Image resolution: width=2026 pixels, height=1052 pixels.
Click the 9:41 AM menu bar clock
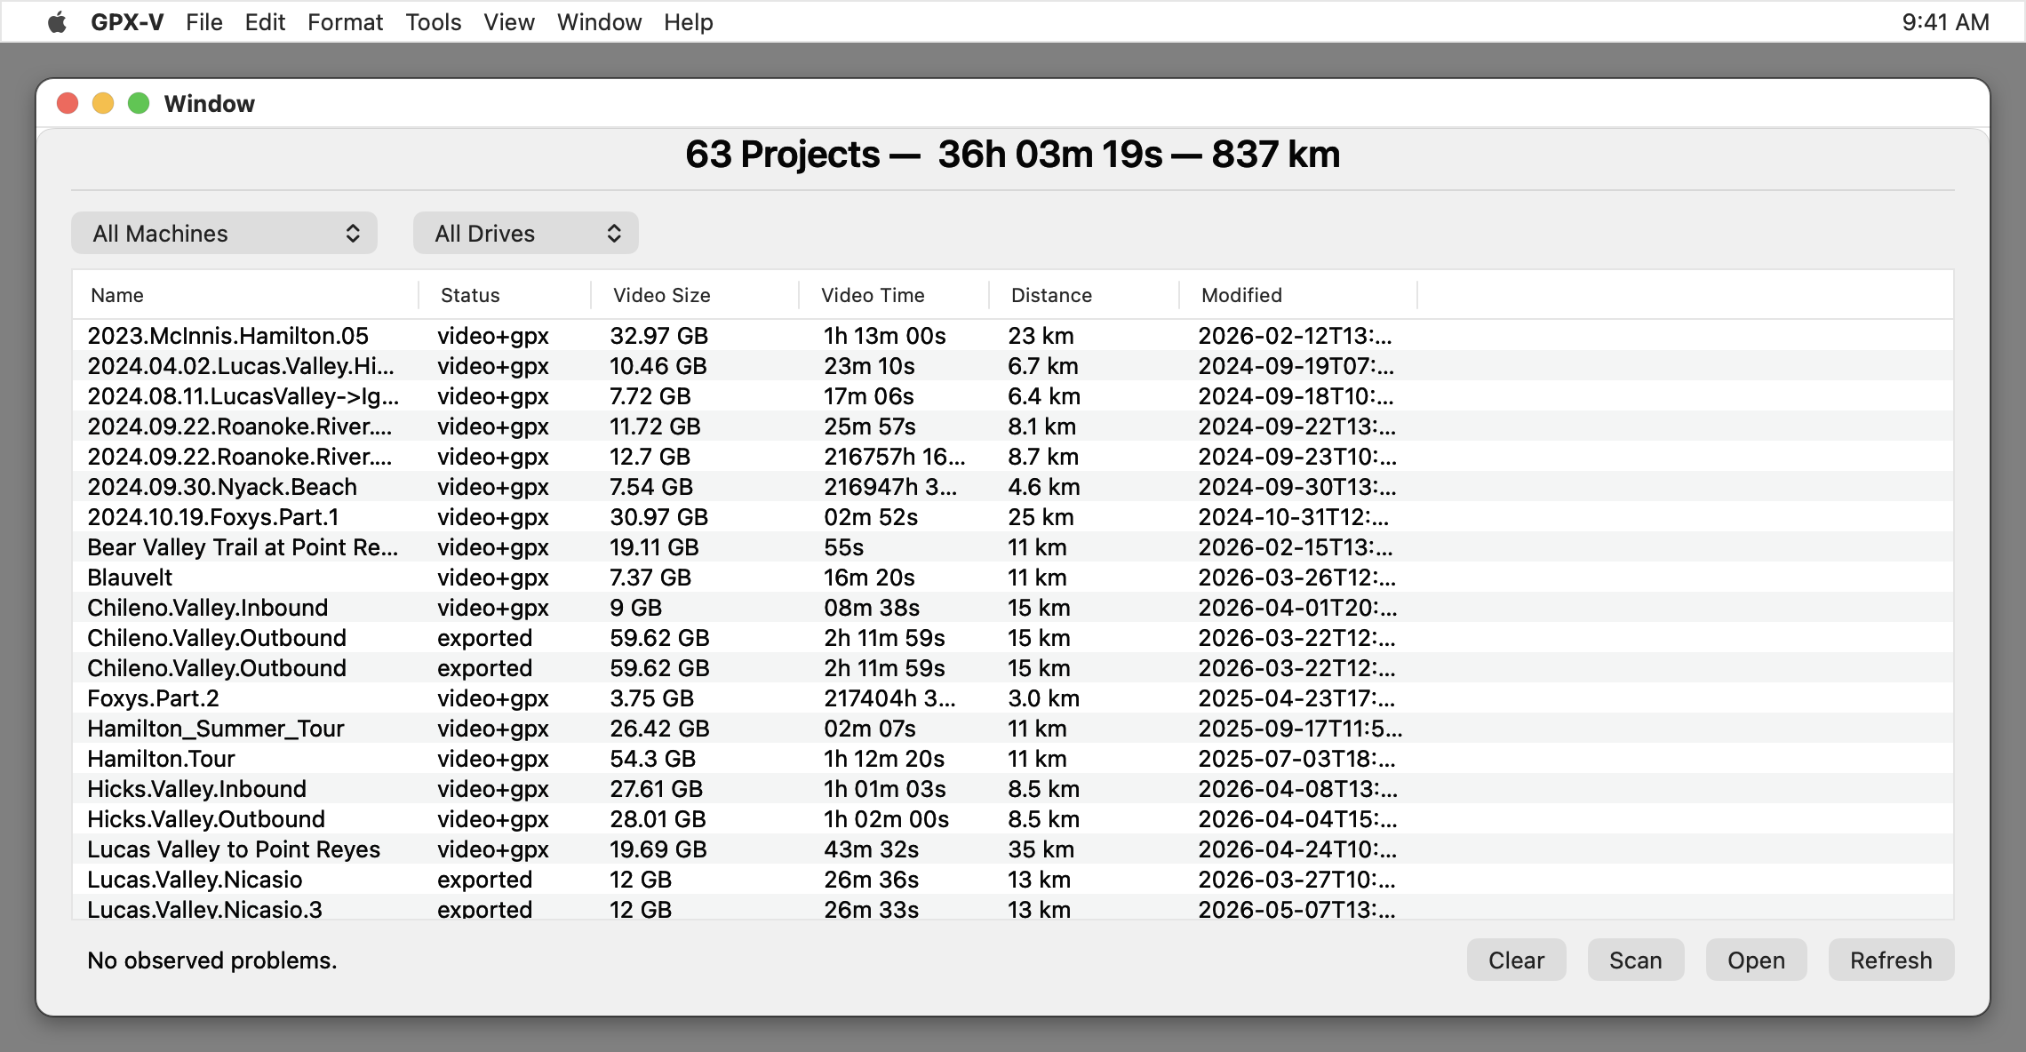pos(1945,22)
